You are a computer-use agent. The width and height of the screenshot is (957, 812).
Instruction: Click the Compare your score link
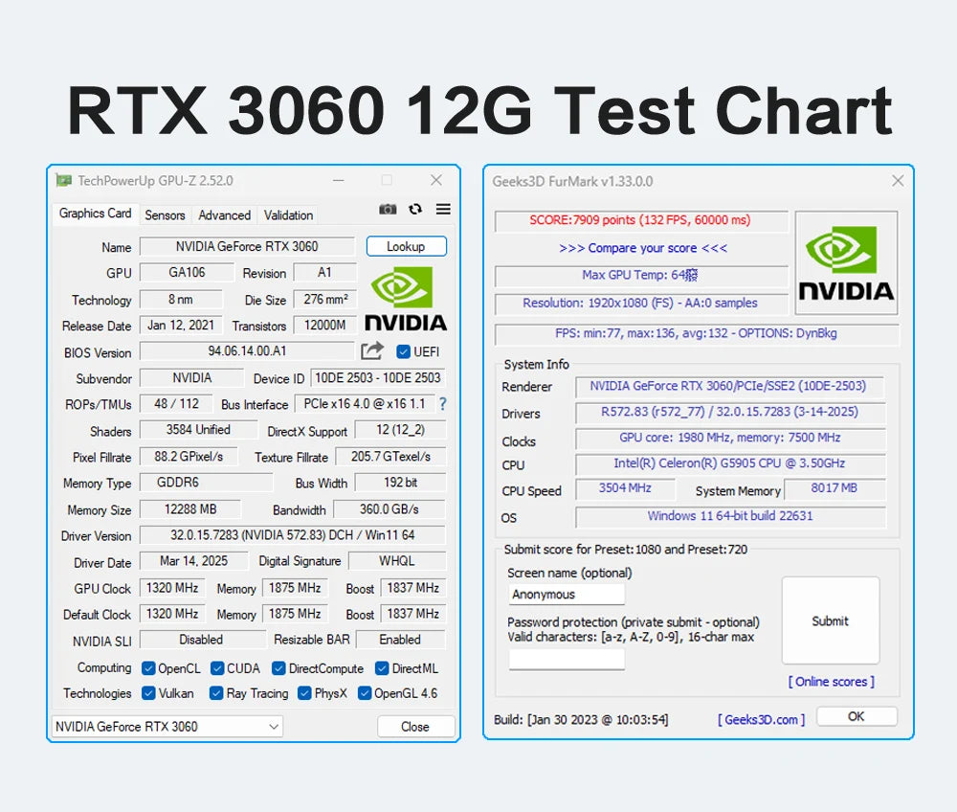point(642,248)
